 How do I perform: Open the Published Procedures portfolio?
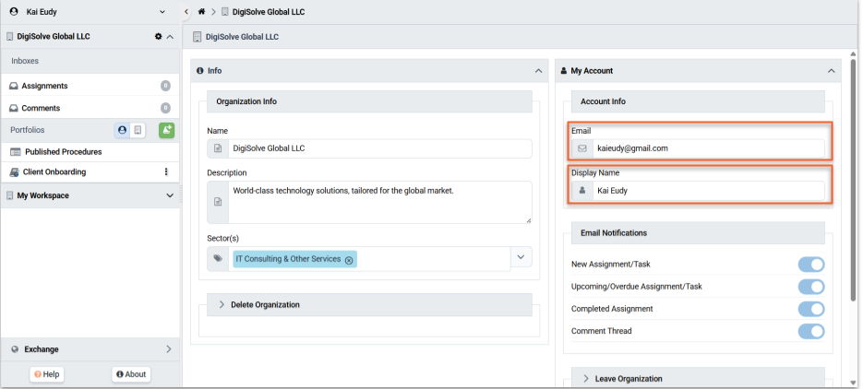click(63, 152)
